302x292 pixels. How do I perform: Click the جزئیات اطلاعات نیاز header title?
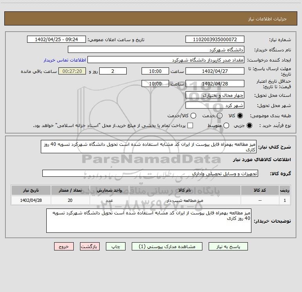[267, 19]
